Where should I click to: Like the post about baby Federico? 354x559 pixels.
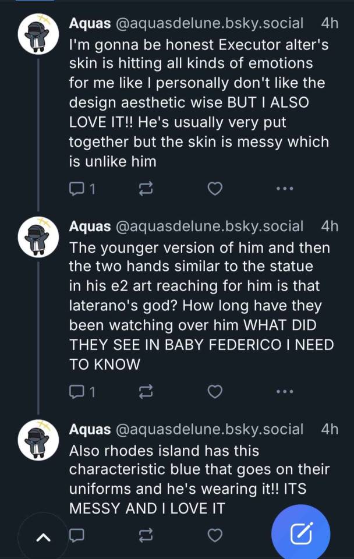tap(215, 392)
